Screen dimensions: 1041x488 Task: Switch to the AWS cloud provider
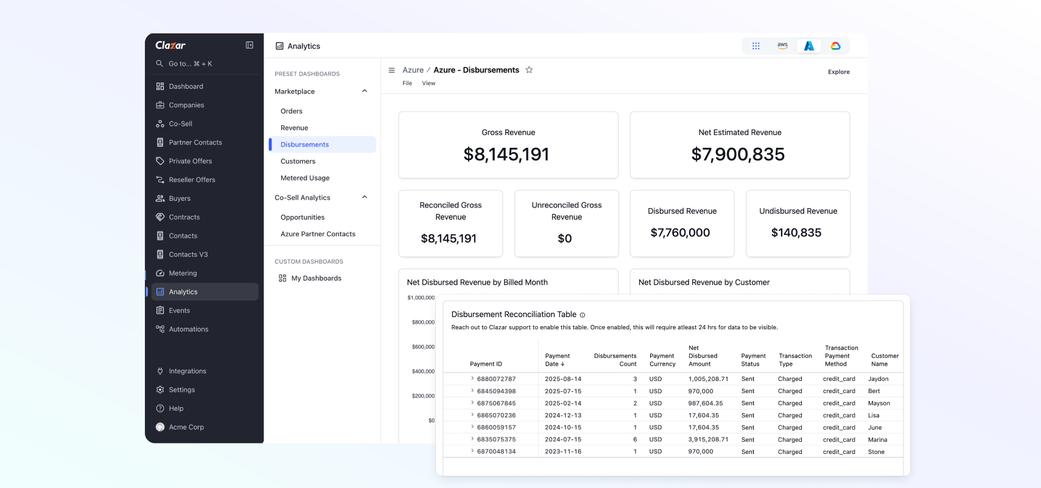(782, 46)
